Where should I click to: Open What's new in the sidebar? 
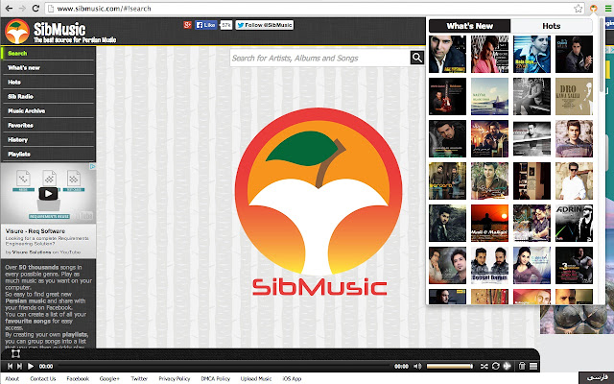pos(48,68)
